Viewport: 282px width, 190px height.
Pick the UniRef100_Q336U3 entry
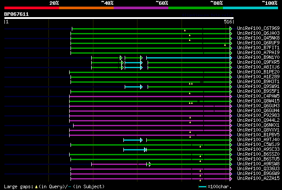click(x=258, y=169)
